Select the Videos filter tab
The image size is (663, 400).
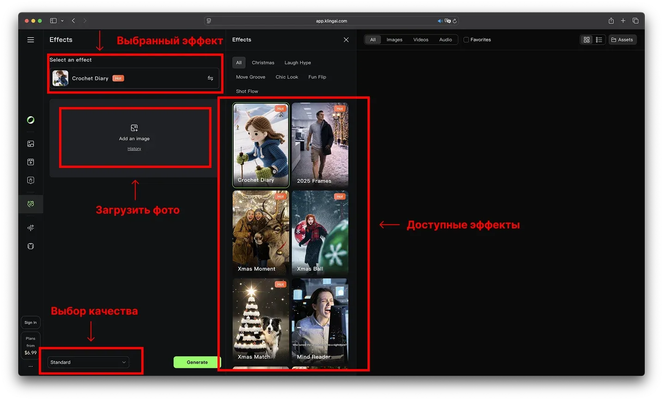421,40
